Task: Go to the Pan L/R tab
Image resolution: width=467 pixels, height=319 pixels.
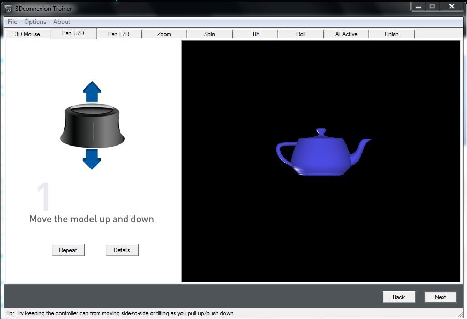Action: (x=118, y=34)
